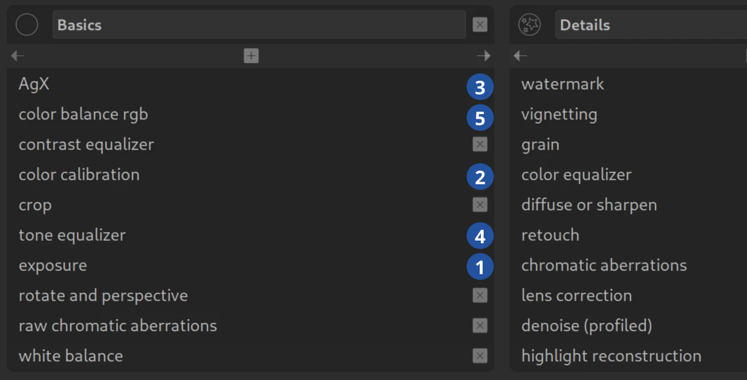Screen dimensions: 747x380
Task: Edit the Details group name field
Action: pos(650,25)
